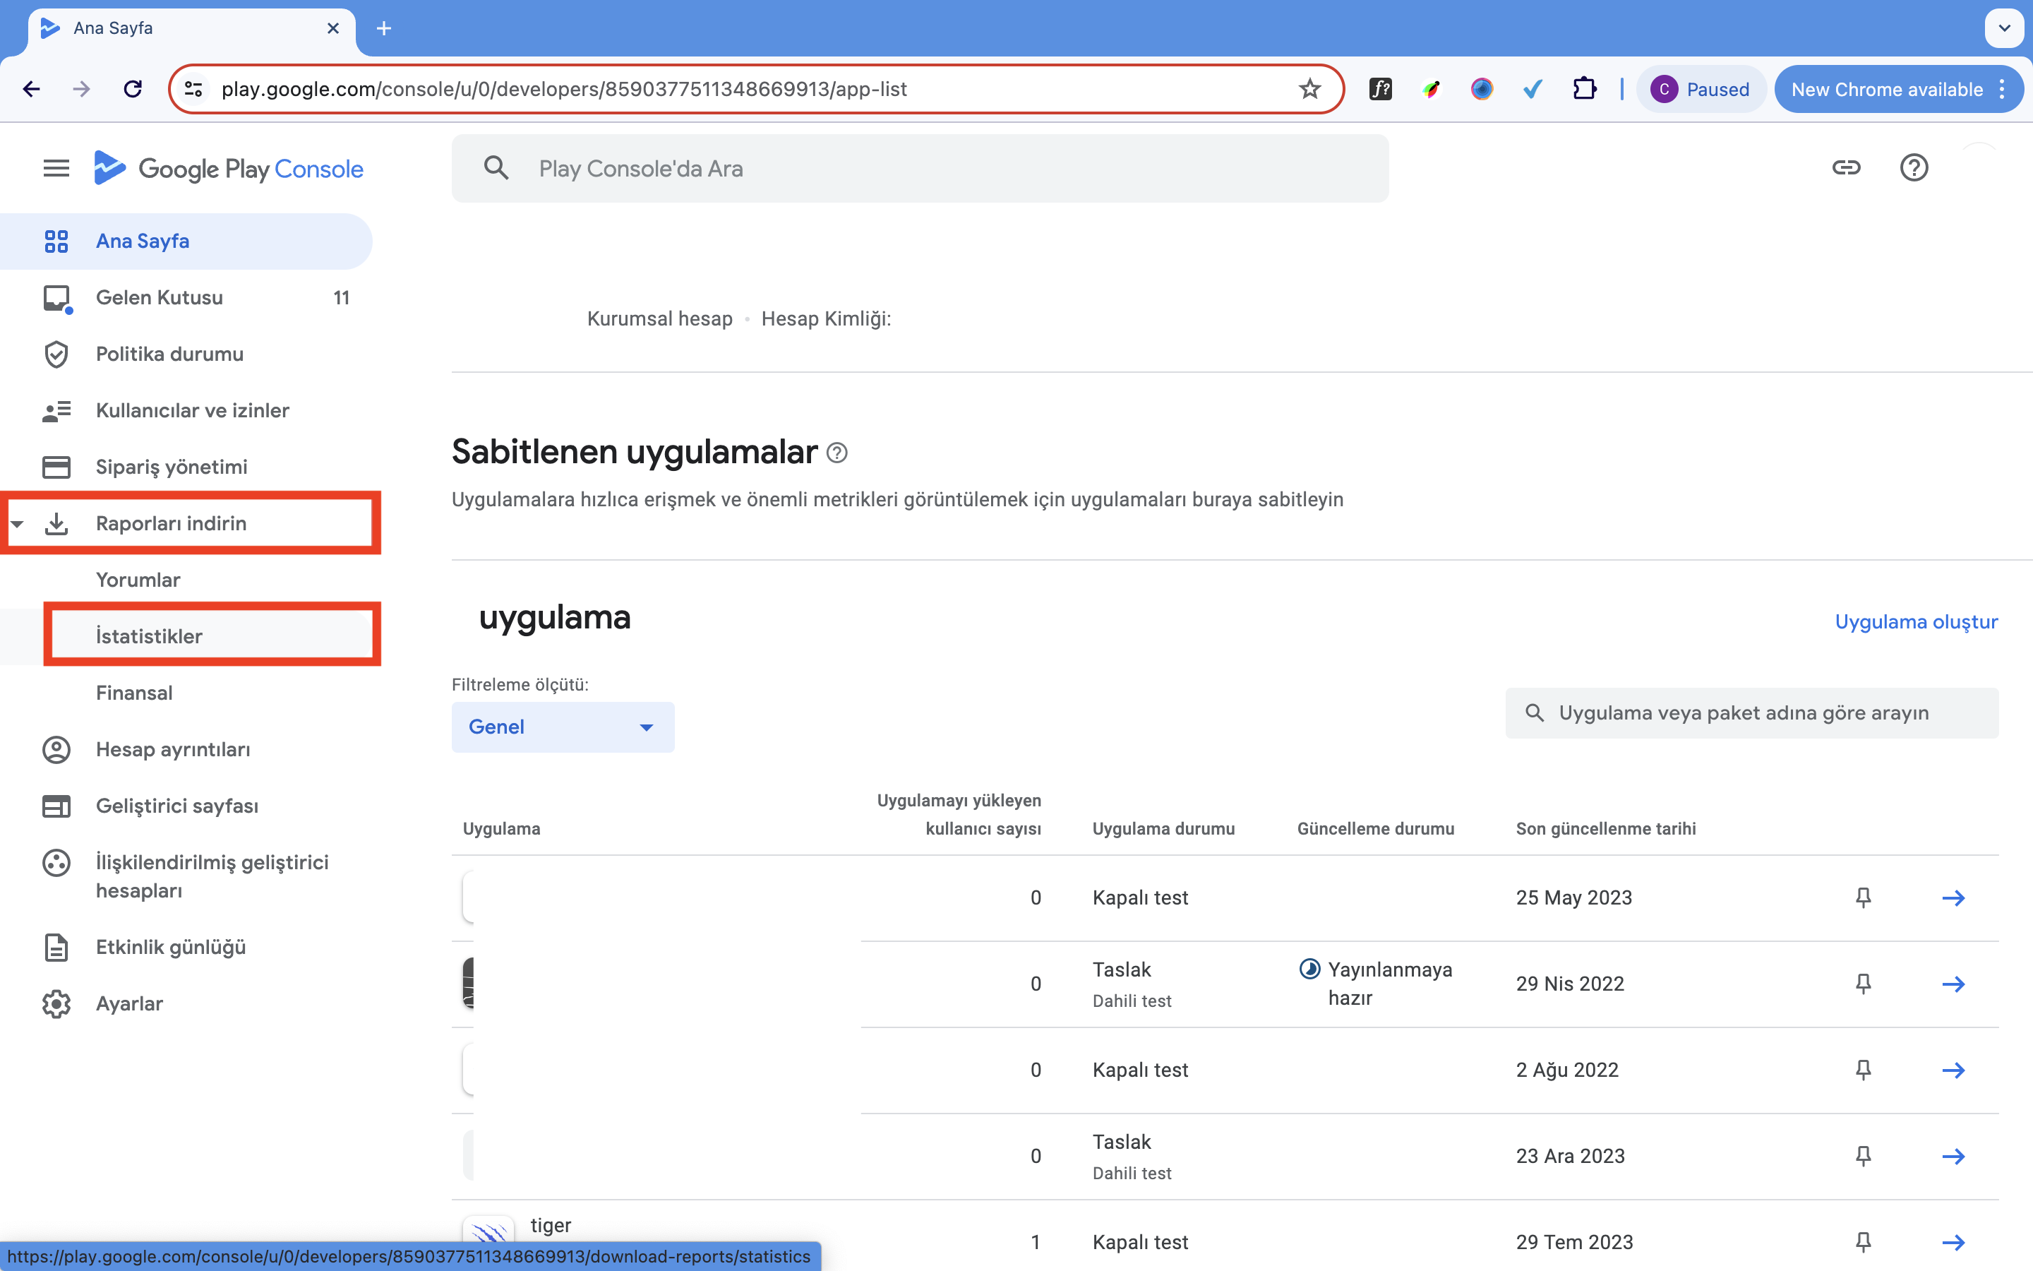Open the app updated 2 Ağu 2022 arrow
This screenshot has height=1271, width=2033.
(1953, 1070)
